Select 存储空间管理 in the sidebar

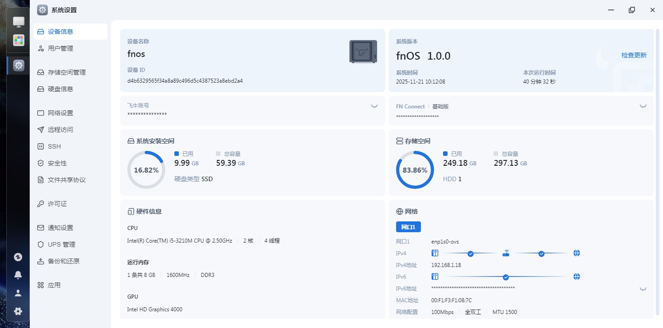pos(66,72)
